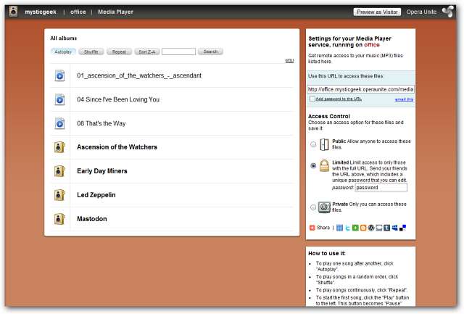Click the email this link

[x=405, y=99]
